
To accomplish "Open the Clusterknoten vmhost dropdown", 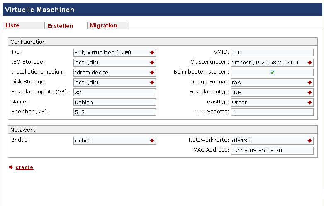I will (x=272, y=62).
